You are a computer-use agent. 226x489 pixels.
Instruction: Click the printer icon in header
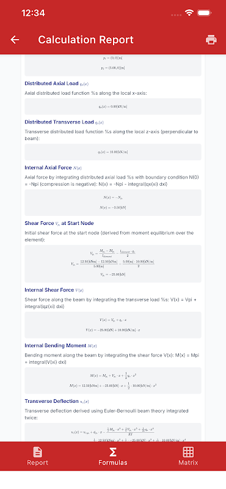pyautogui.click(x=211, y=40)
